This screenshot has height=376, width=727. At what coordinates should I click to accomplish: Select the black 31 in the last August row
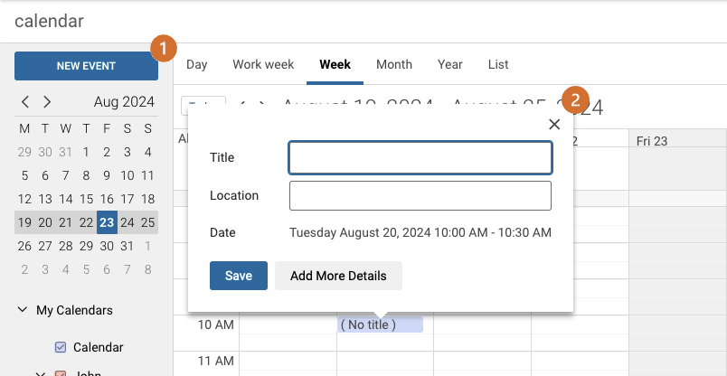point(127,246)
